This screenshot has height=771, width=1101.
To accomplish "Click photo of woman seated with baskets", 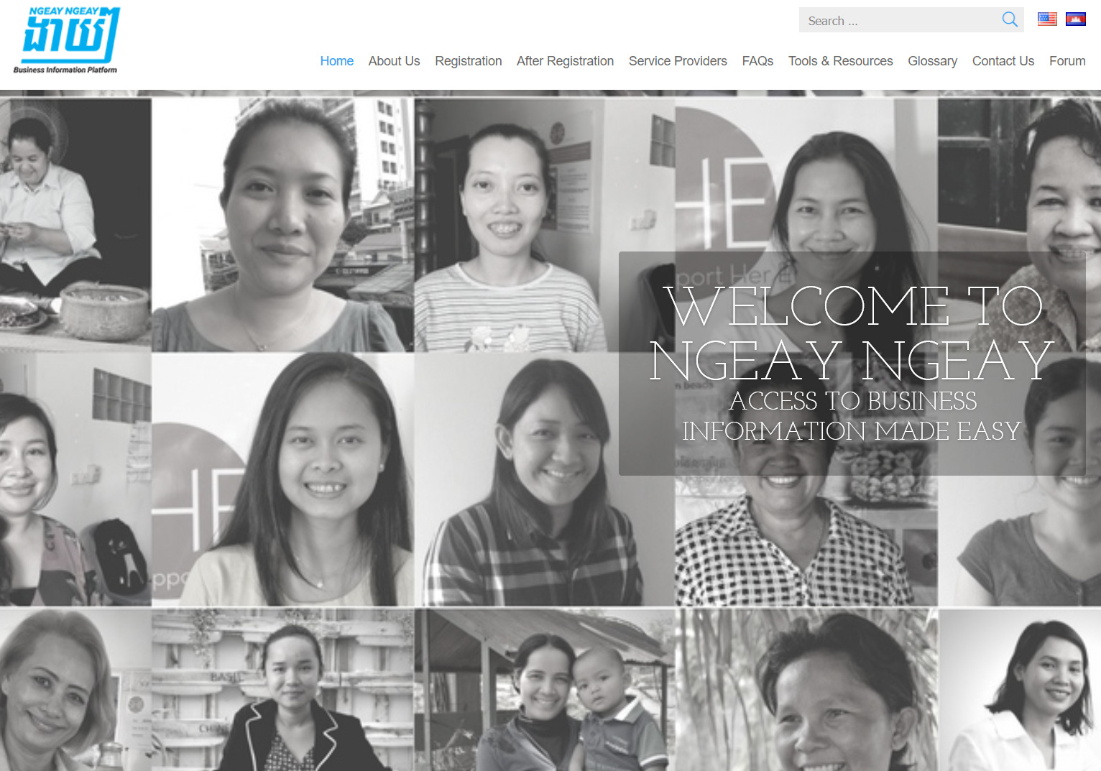I will pyautogui.click(x=75, y=225).
